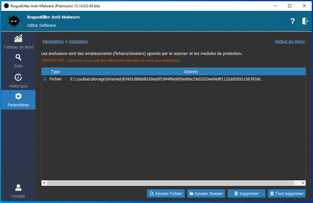Screen dimensions: 313x203
Task: Click the file icon in Fichier row
Action: pyautogui.click(x=45, y=79)
